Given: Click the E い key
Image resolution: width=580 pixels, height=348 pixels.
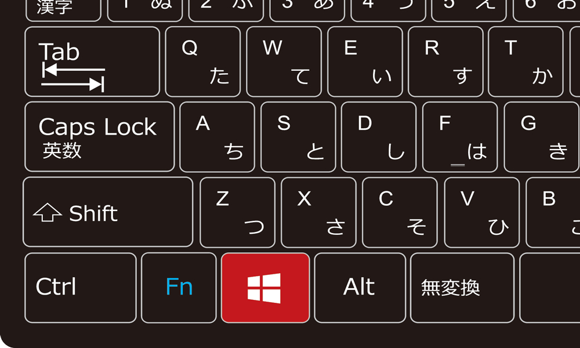Looking at the screenshot, I should 365,61.
